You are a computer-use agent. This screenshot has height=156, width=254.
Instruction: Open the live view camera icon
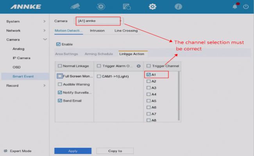click(75, 7)
